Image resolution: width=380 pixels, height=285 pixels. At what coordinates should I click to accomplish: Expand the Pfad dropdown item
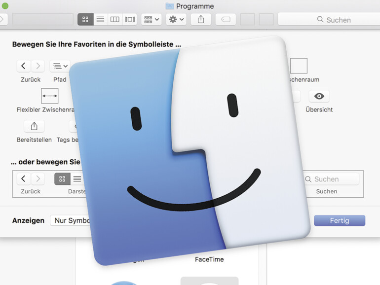(x=60, y=66)
